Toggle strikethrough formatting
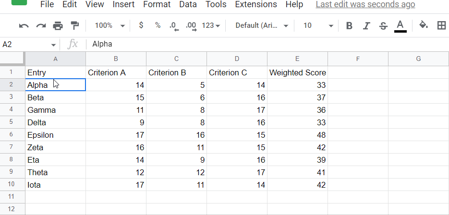 point(383,25)
